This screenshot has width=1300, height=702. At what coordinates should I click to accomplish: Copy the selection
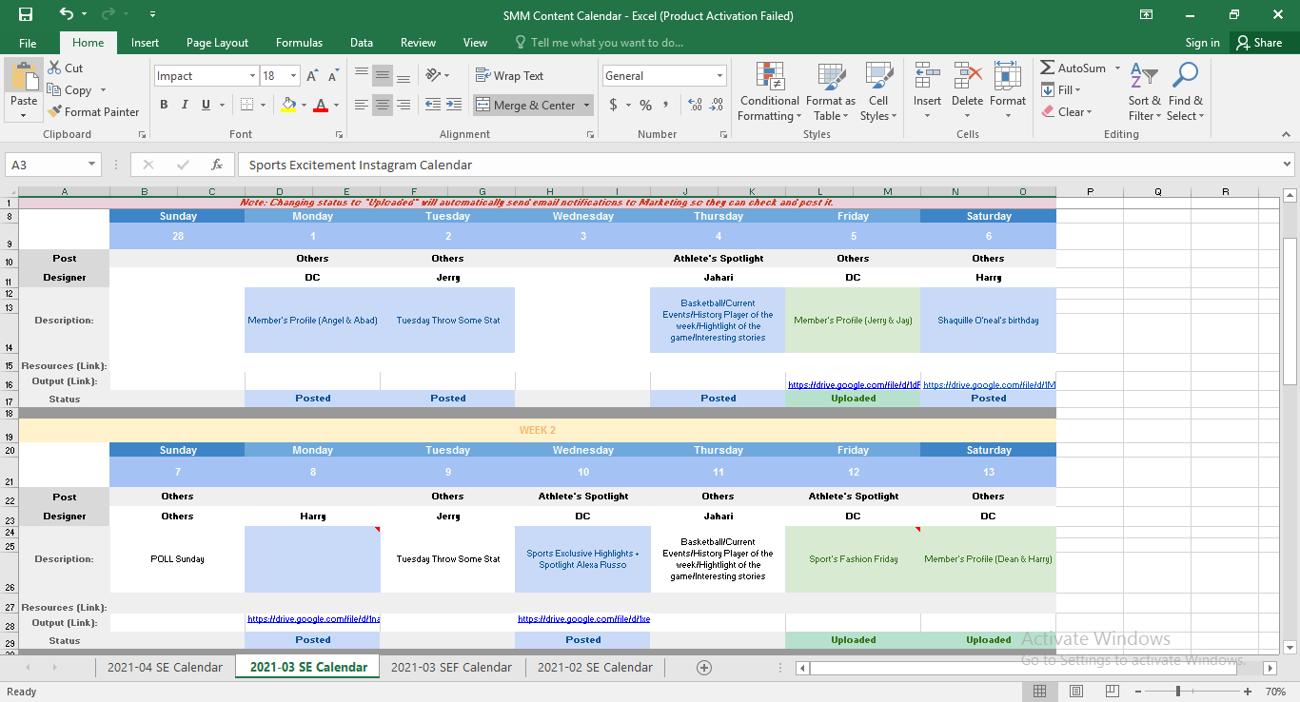(x=69, y=89)
